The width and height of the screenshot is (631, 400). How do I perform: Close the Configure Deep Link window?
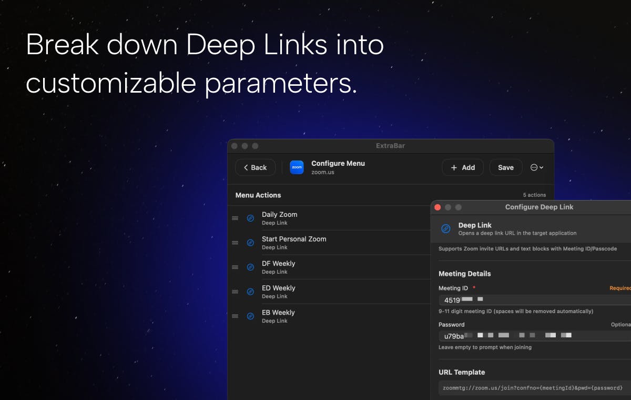click(437, 207)
